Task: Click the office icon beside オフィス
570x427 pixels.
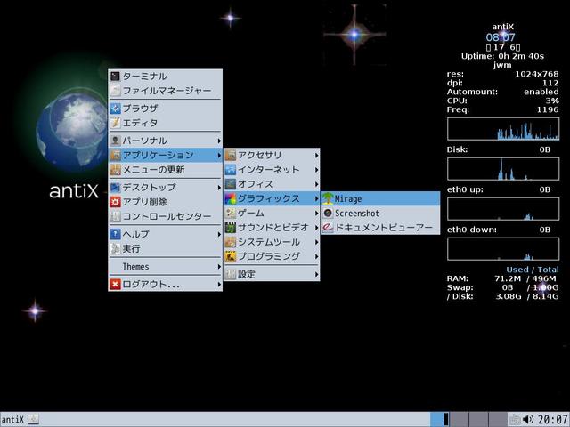Action: tap(231, 184)
